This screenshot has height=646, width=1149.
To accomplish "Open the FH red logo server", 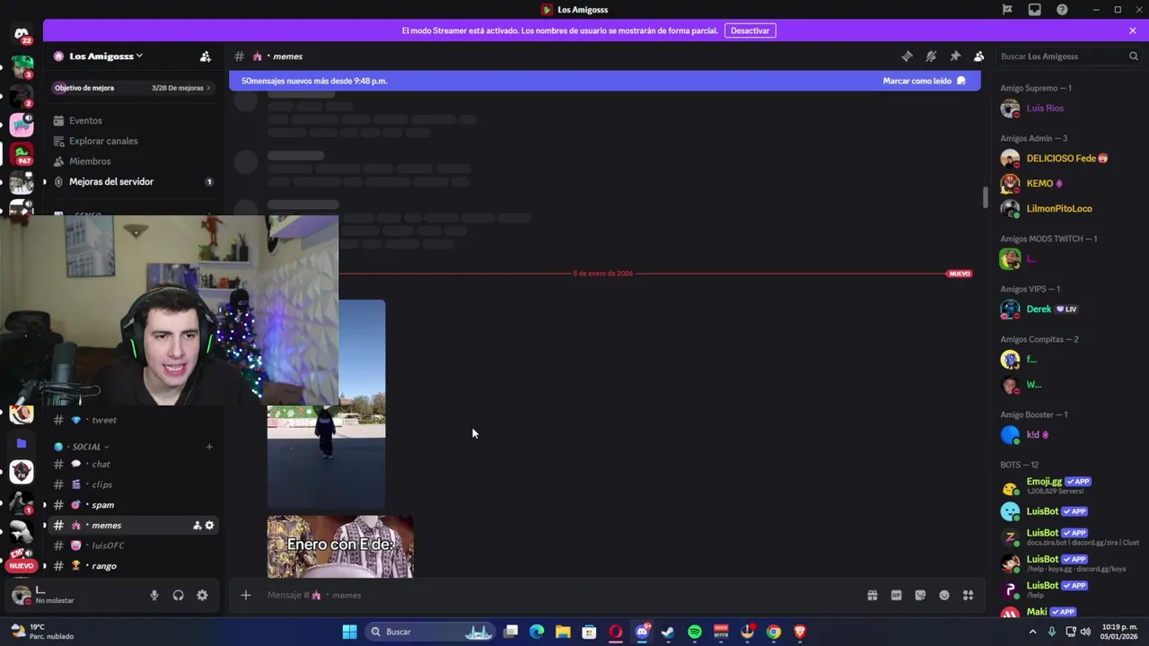I will tap(22, 472).
